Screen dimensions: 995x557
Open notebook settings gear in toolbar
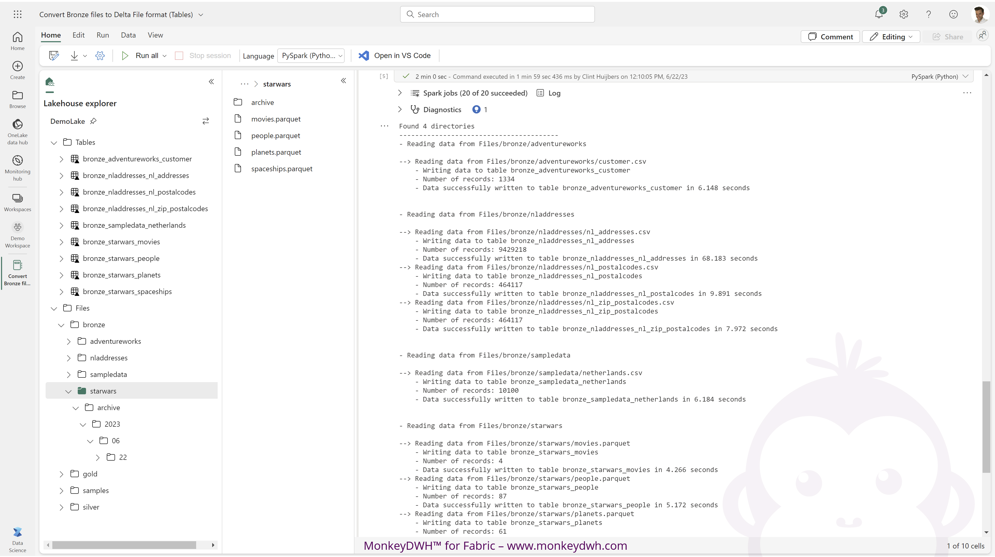pos(100,56)
